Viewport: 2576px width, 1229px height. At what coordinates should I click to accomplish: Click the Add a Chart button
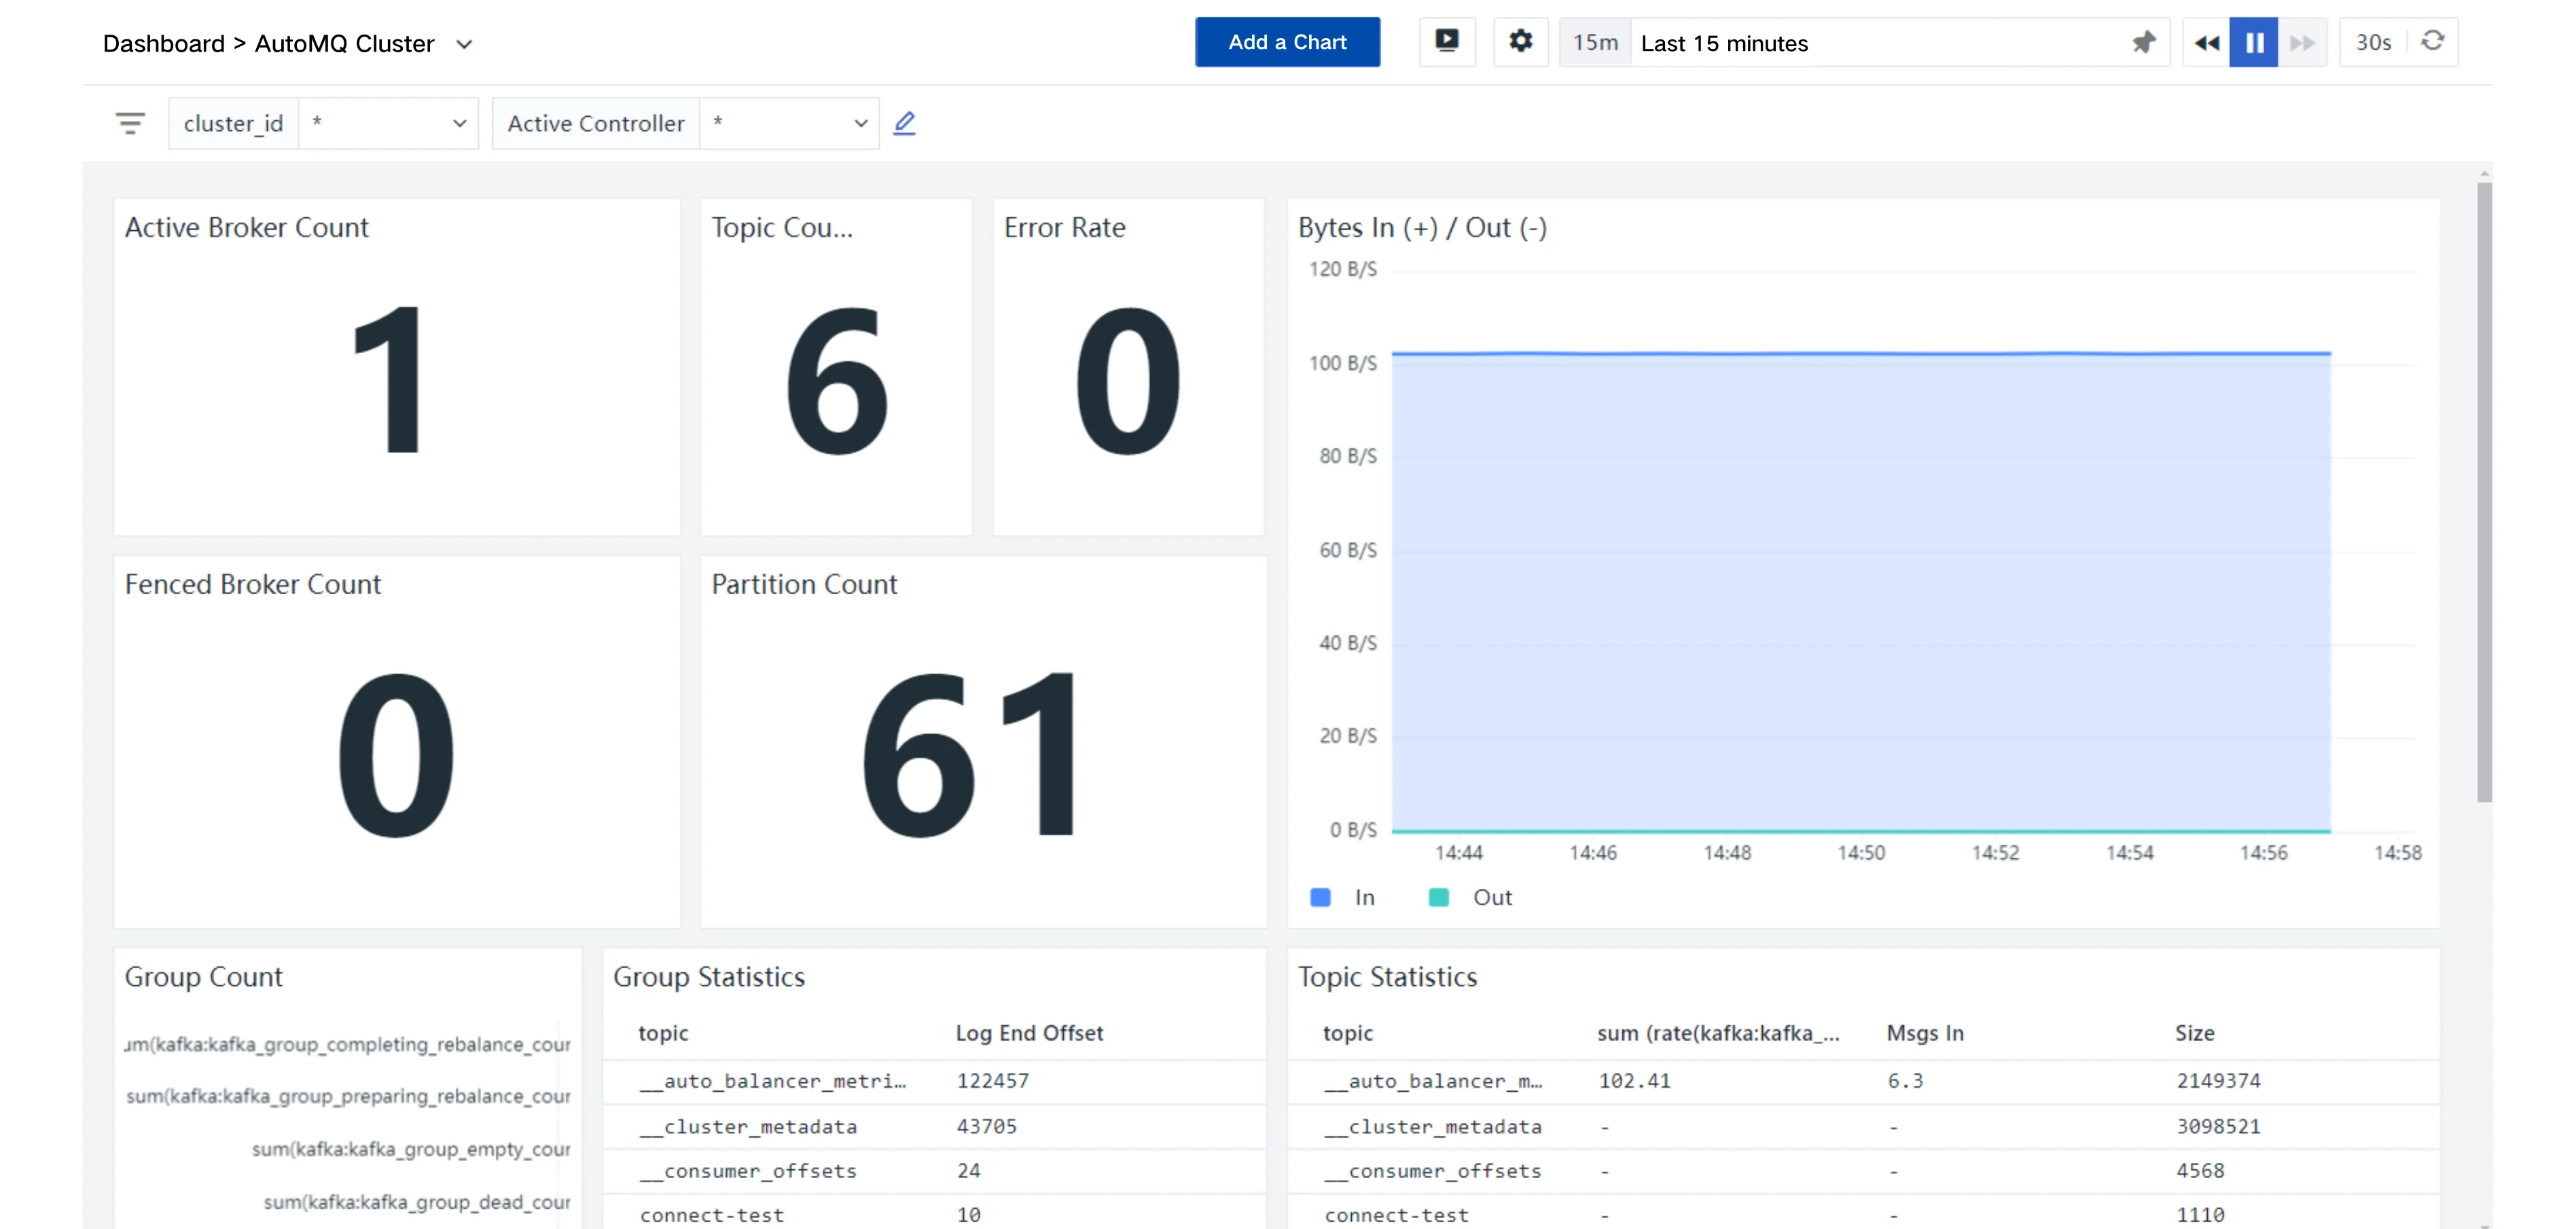pos(1287,42)
